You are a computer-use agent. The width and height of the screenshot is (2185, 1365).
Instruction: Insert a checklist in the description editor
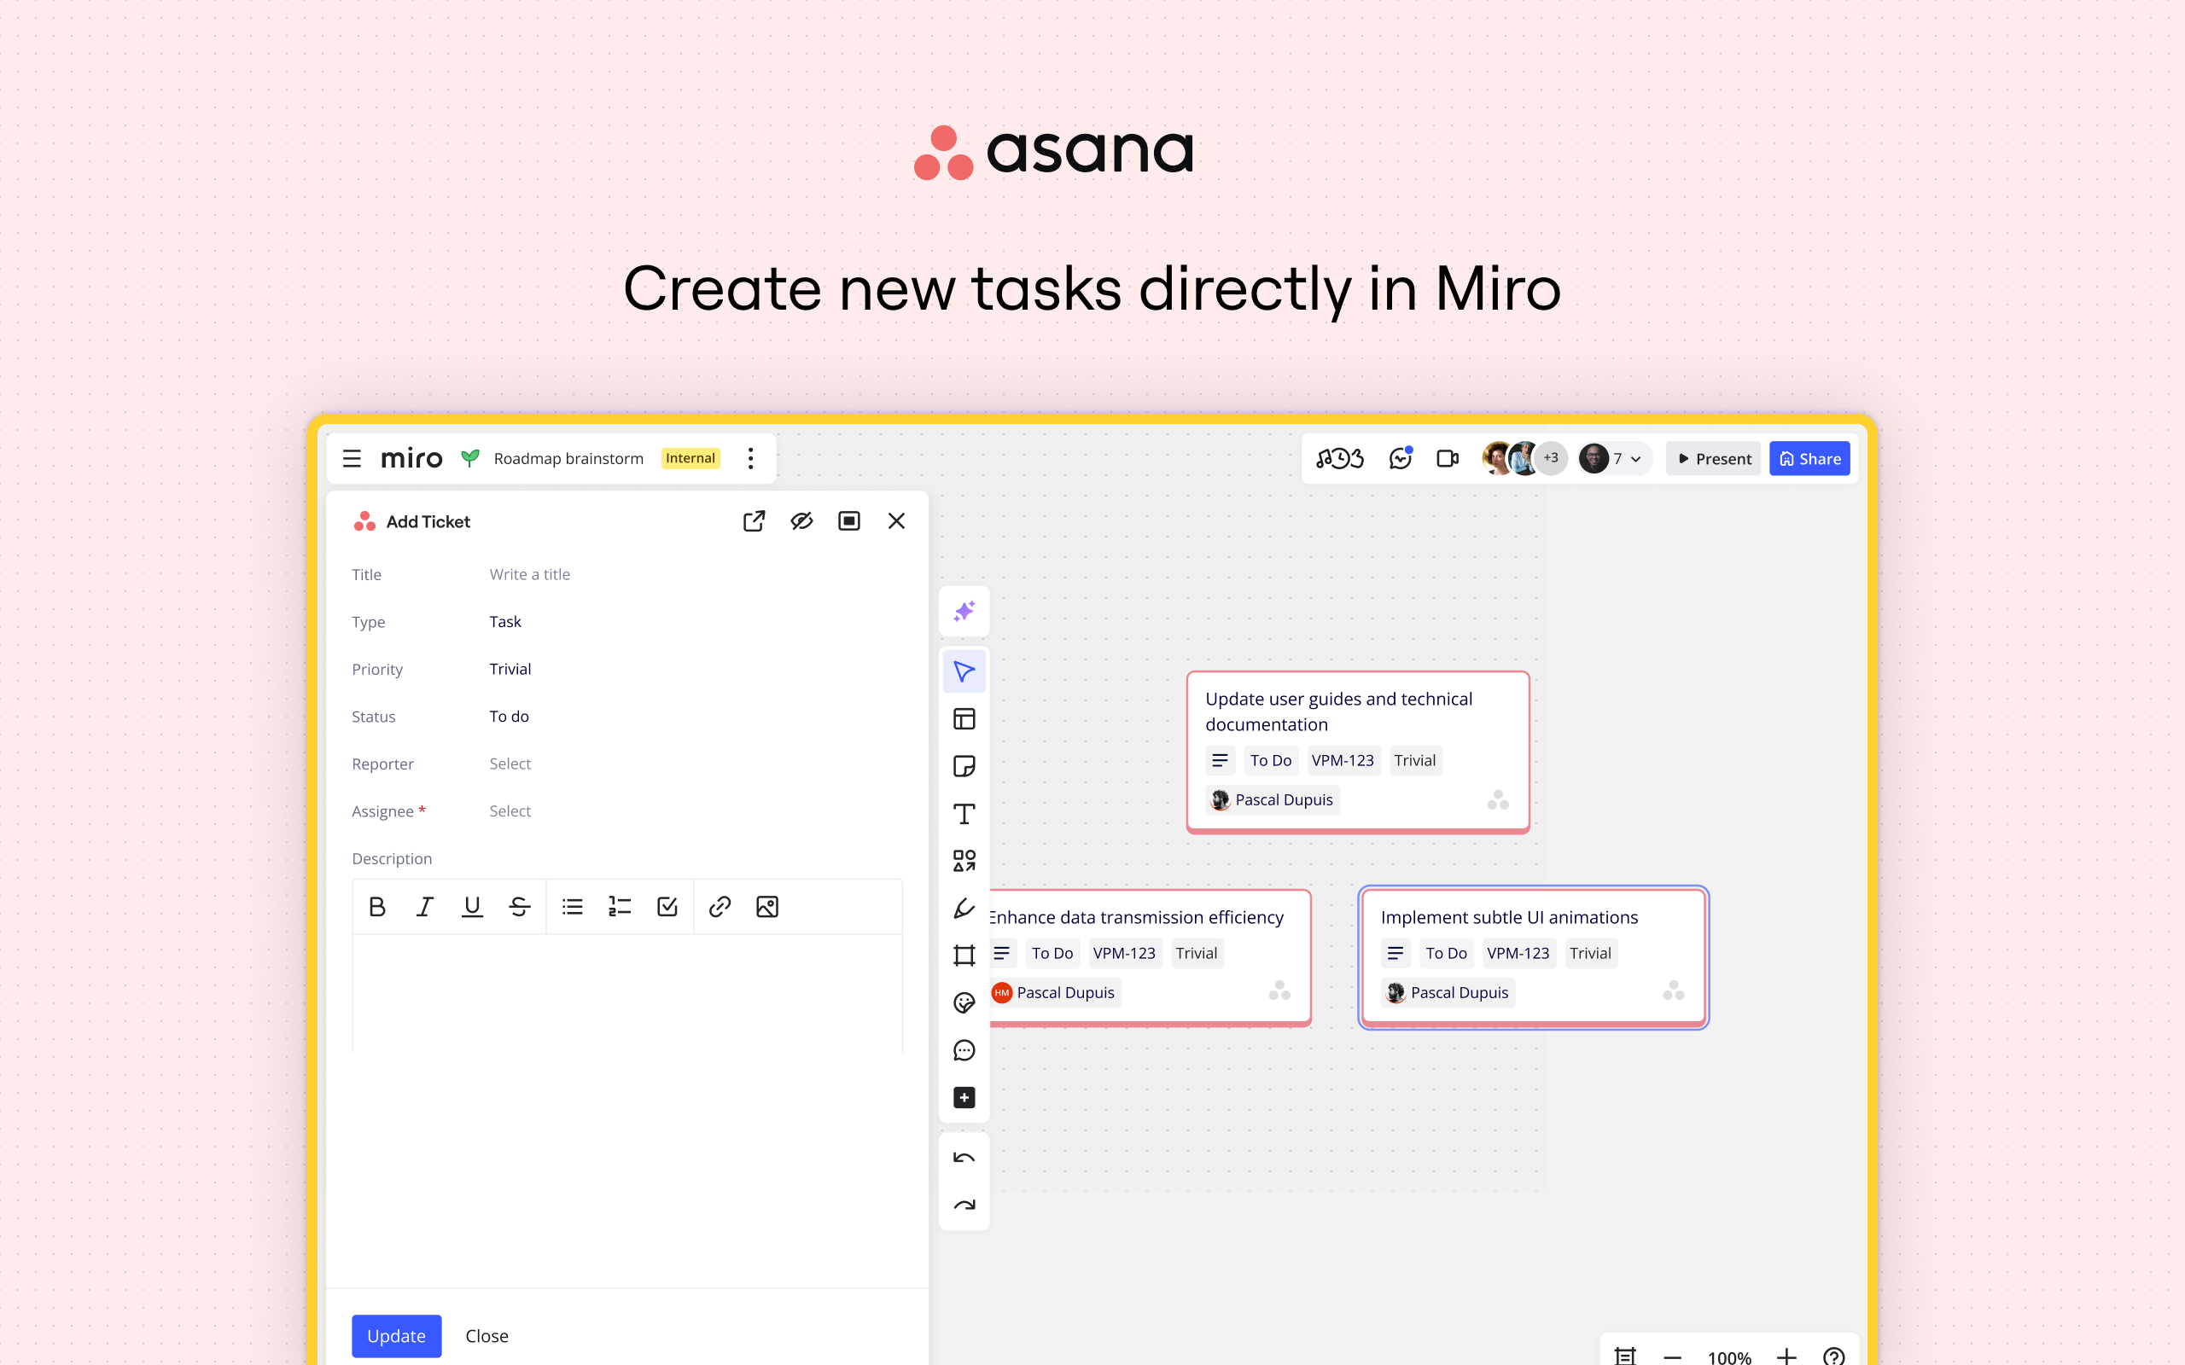[667, 906]
